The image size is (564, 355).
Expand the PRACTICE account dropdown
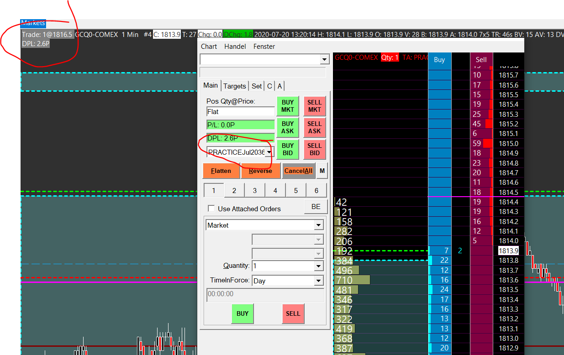pyautogui.click(x=269, y=152)
